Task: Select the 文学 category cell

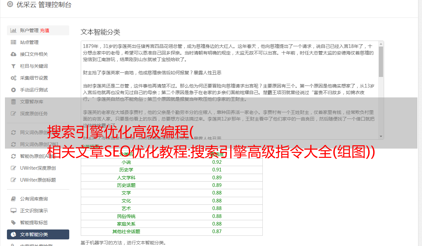Action: coord(126,193)
